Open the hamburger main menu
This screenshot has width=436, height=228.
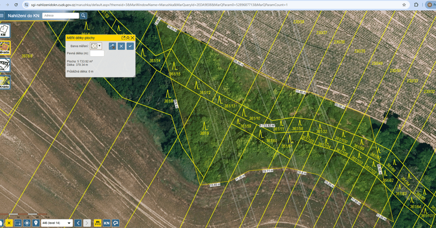click(x=2, y=15)
